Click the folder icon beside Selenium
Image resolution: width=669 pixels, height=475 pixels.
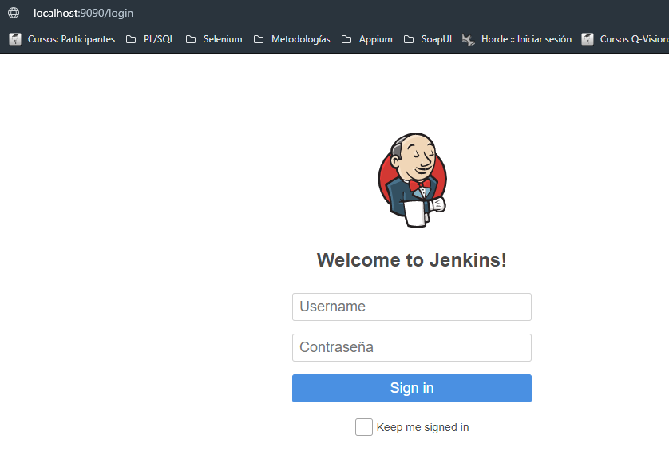click(191, 39)
